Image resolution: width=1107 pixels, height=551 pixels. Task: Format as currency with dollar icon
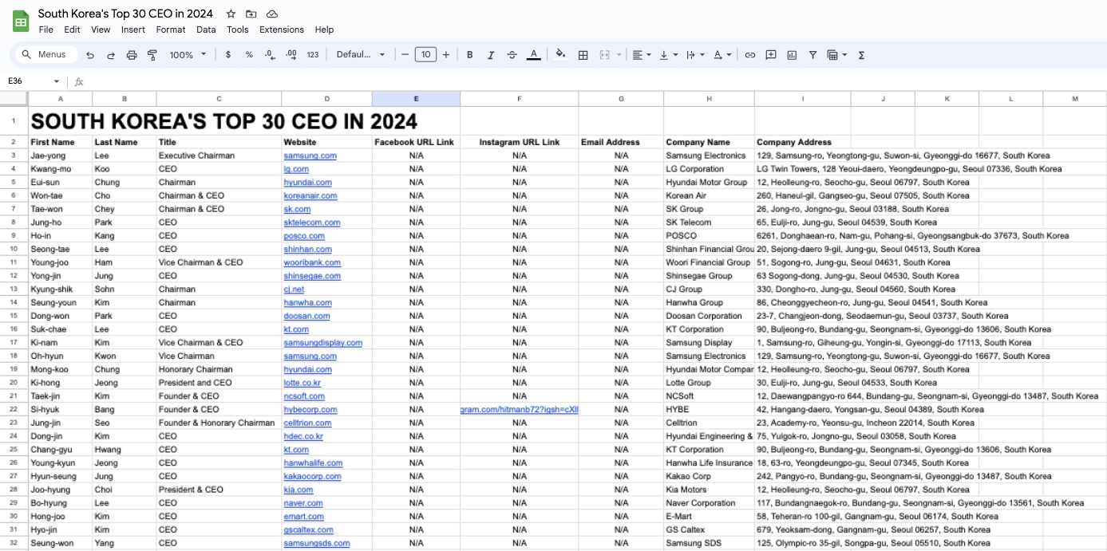[228, 55]
